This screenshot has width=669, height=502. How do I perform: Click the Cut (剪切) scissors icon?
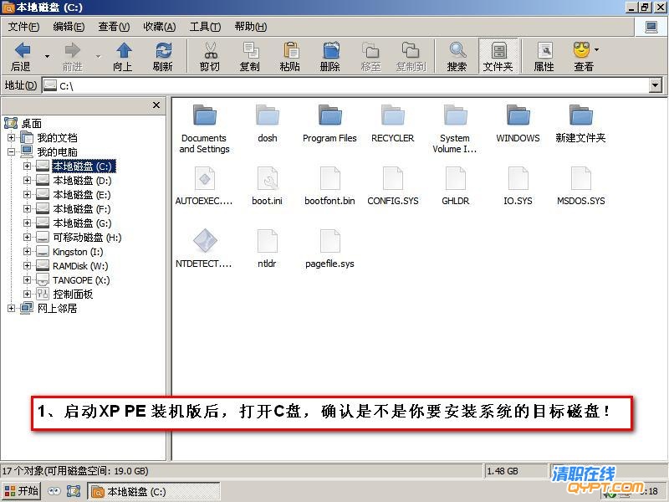click(x=210, y=51)
